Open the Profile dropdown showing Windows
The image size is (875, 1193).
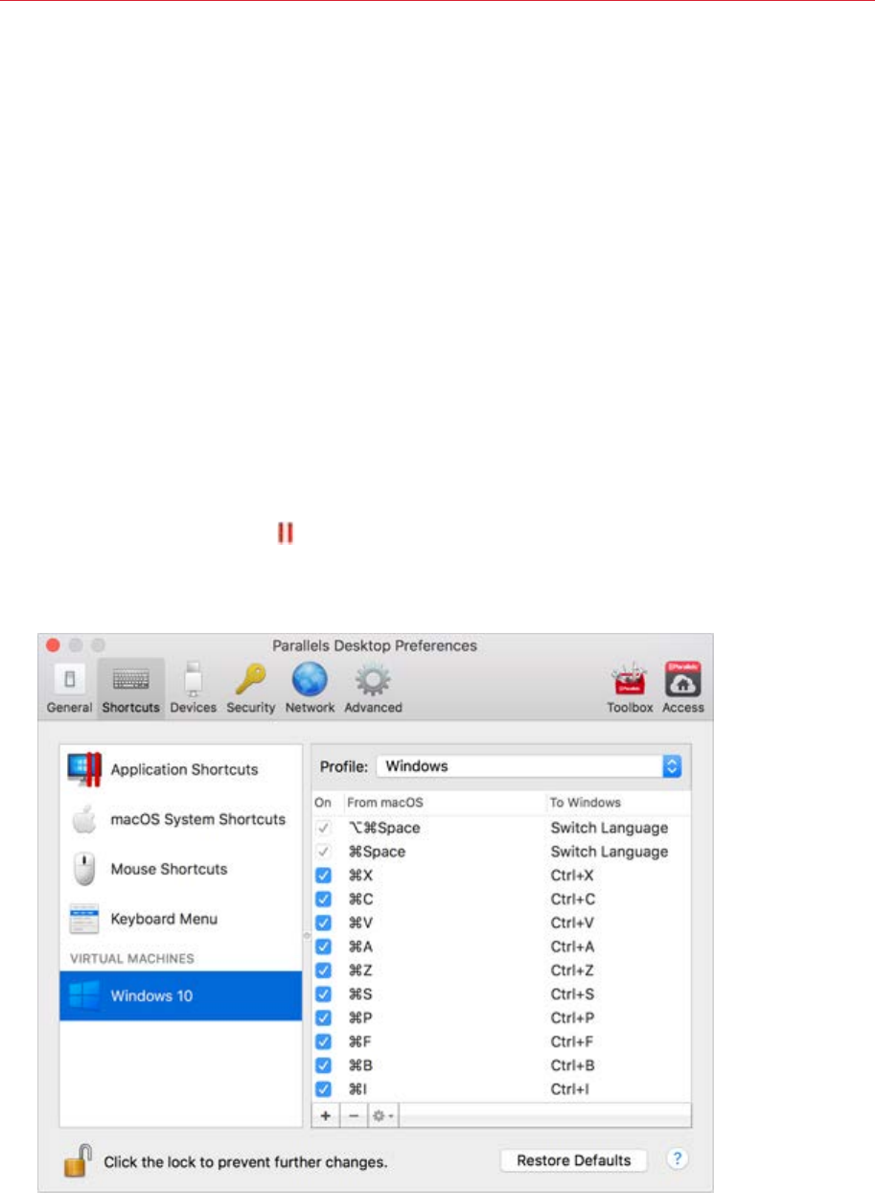coord(529,766)
